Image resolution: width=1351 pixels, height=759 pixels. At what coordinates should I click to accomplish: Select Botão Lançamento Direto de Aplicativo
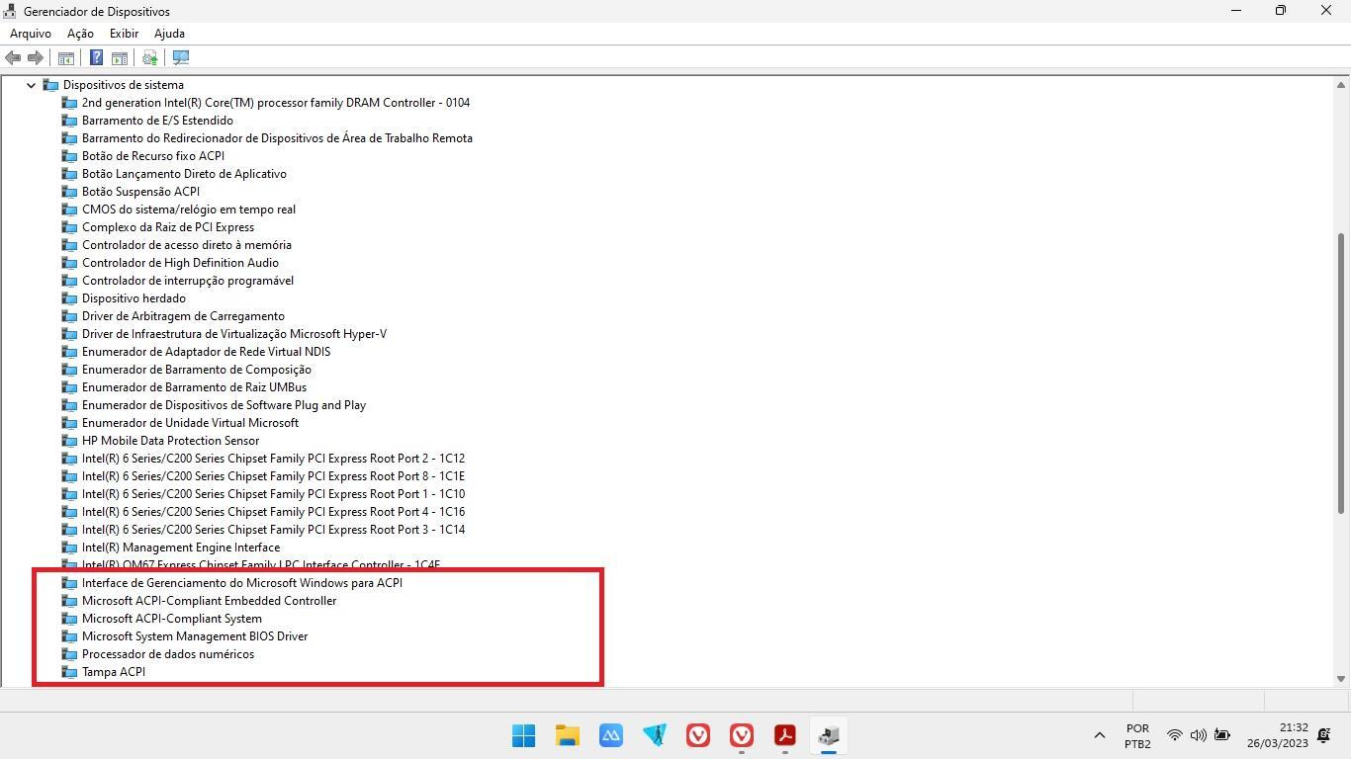184,174
